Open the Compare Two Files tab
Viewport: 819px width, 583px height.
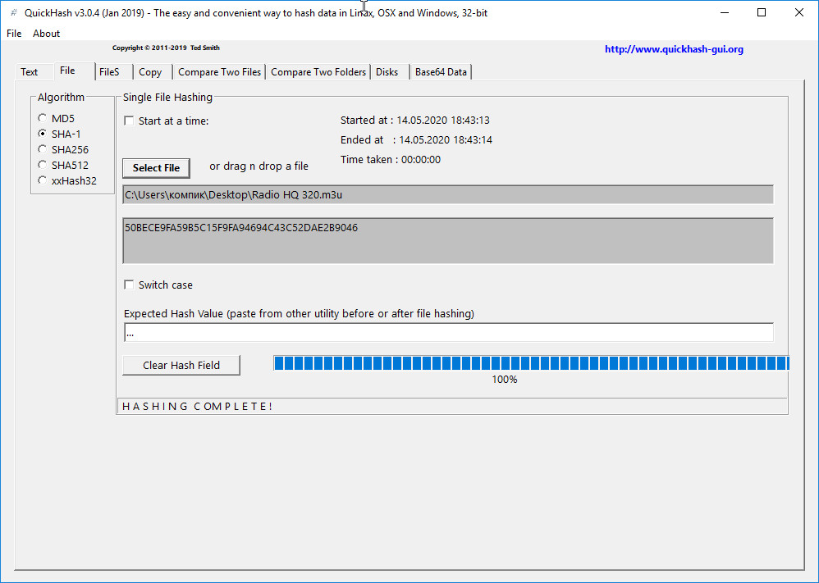click(219, 72)
